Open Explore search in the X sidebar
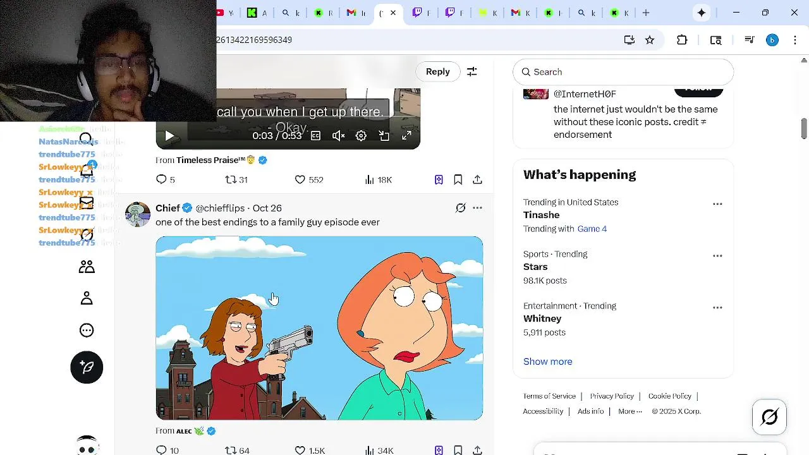809x455 pixels. [87, 138]
